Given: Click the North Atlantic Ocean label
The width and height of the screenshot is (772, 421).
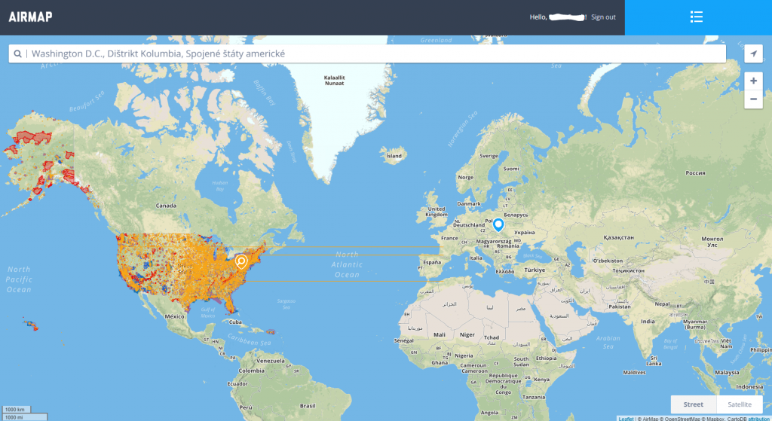Looking at the screenshot, I should tap(347, 264).
